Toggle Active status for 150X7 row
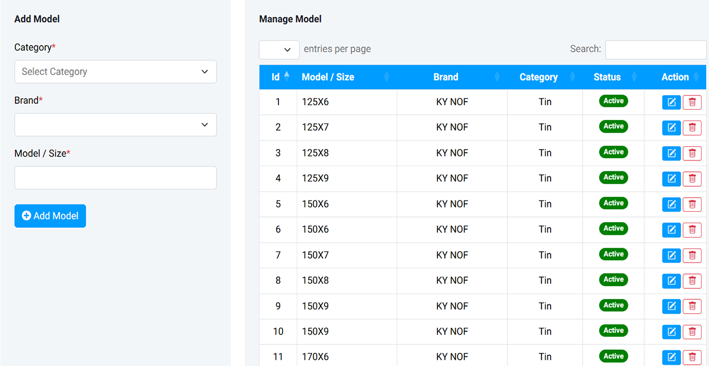 pos(614,254)
